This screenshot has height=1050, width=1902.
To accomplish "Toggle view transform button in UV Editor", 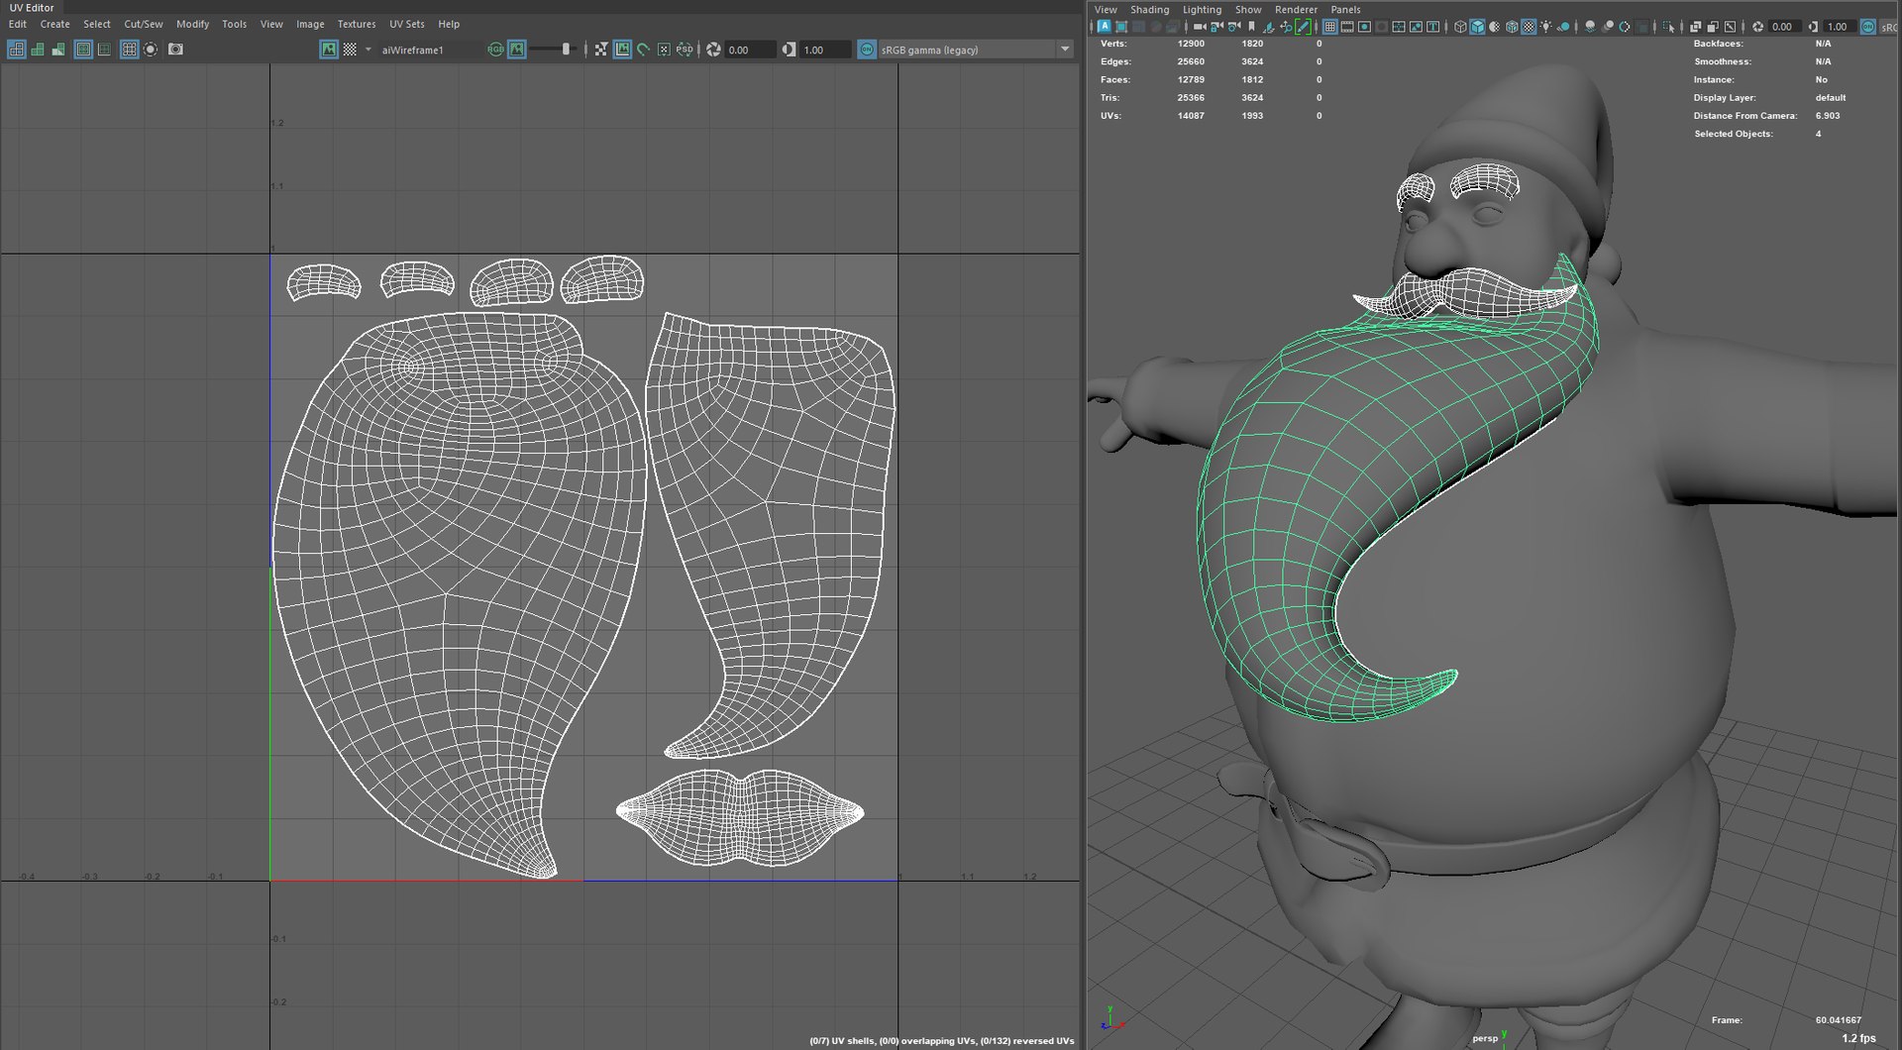I will tap(867, 50).
